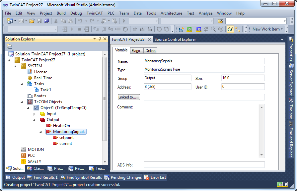Open the Pending Changes panel tab
This screenshot has height=191, width=297.
tap(123, 177)
